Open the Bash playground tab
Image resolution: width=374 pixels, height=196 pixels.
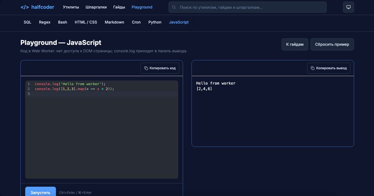pyautogui.click(x=62, y=22)
